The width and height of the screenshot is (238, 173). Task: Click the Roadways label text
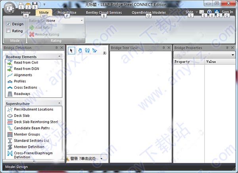(x=22, y=94)
